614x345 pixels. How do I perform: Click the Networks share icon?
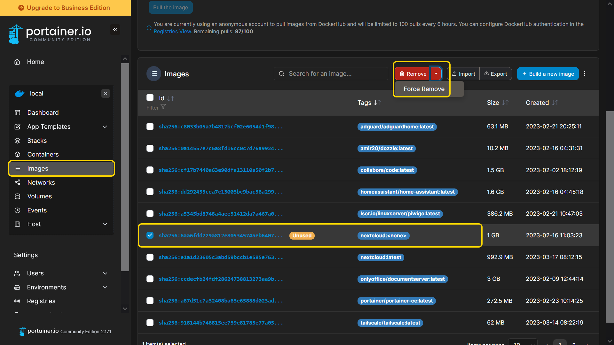click(18, 182)
